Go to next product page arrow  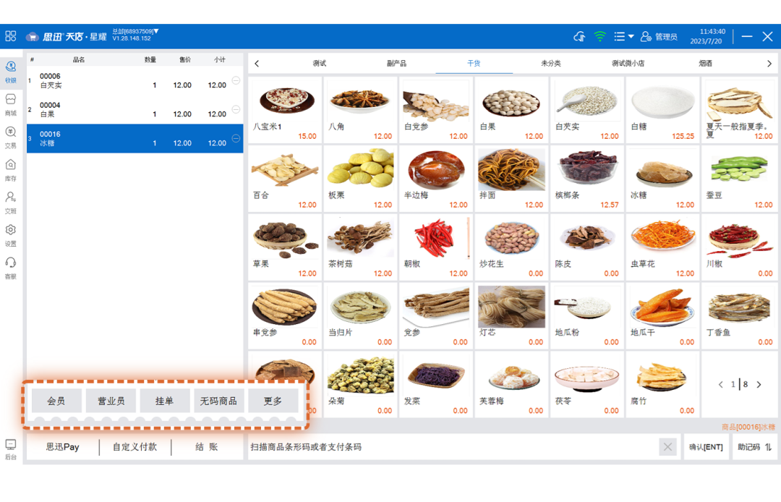coord(759,385)
